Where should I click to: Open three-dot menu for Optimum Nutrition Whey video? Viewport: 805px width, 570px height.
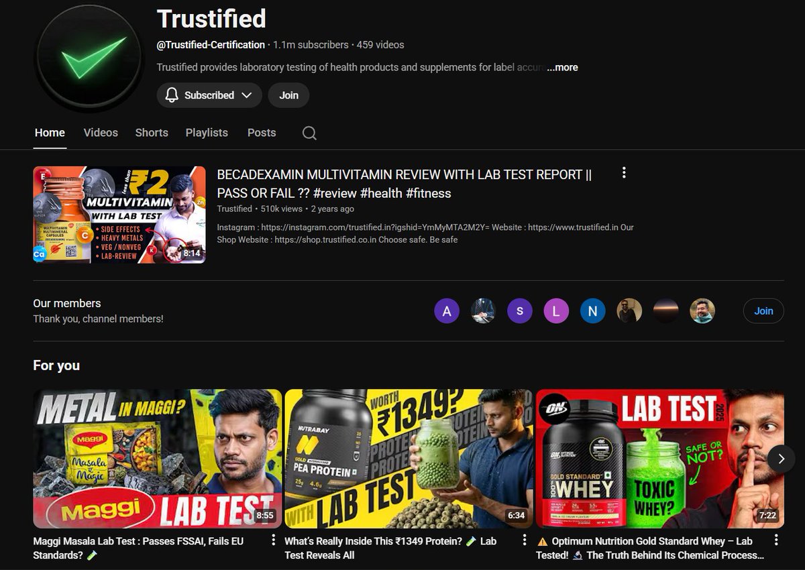776,540
